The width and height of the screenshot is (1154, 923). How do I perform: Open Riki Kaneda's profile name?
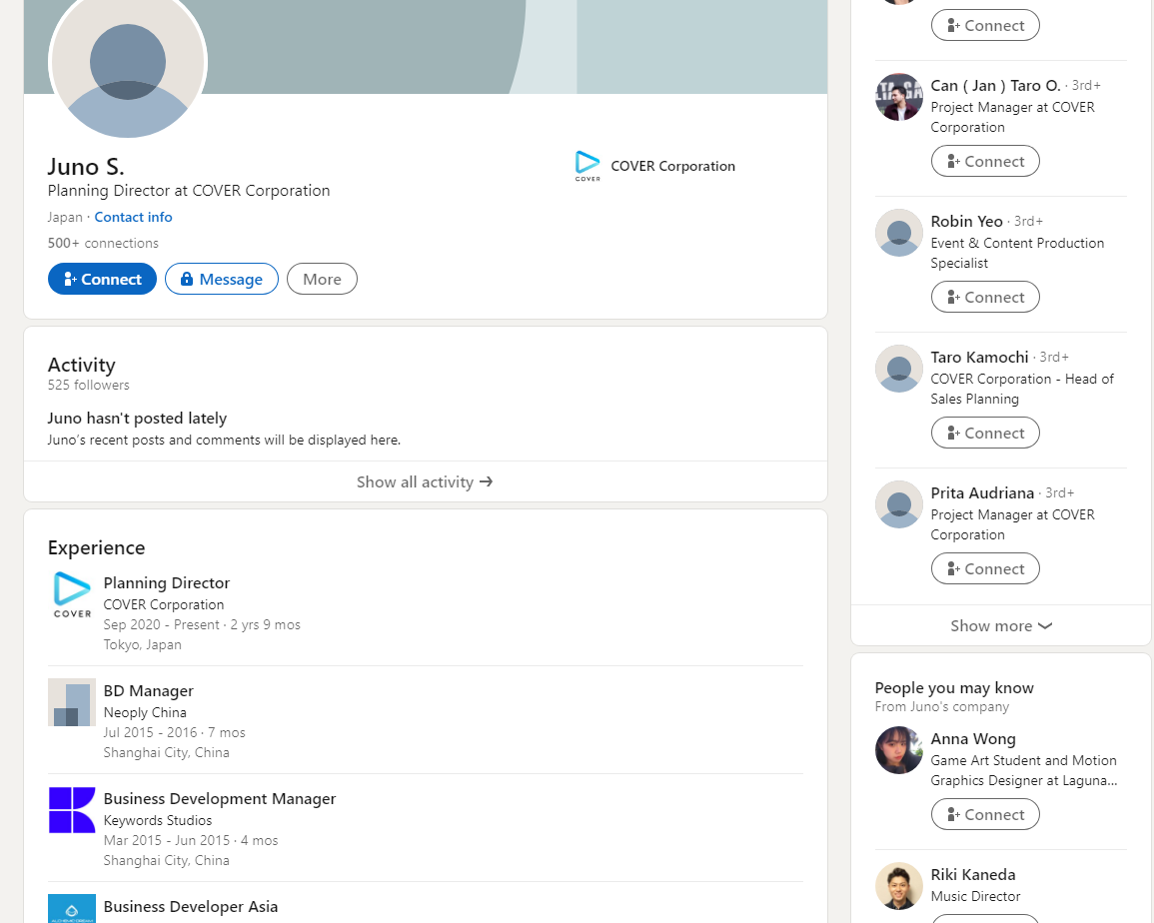[x=973, y=875]
